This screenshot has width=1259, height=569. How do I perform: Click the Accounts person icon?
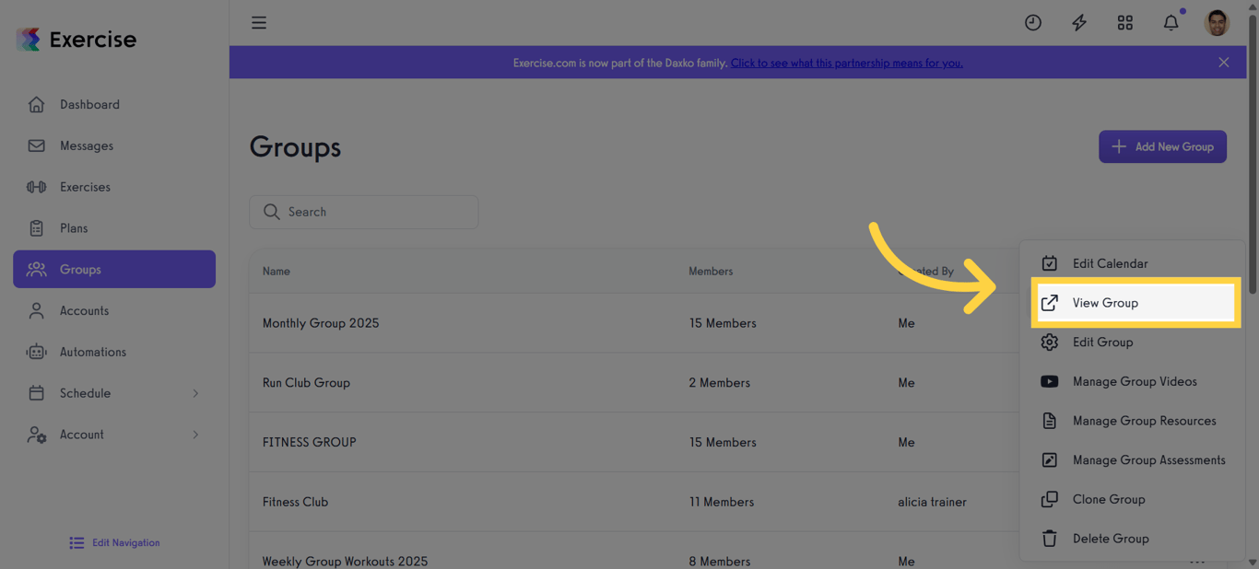click(36, 311)
